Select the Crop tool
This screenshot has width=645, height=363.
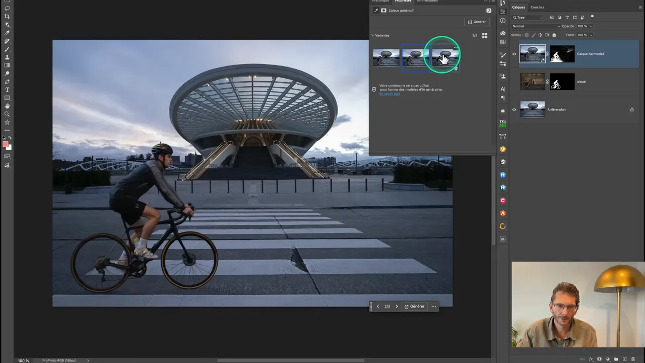7,17
